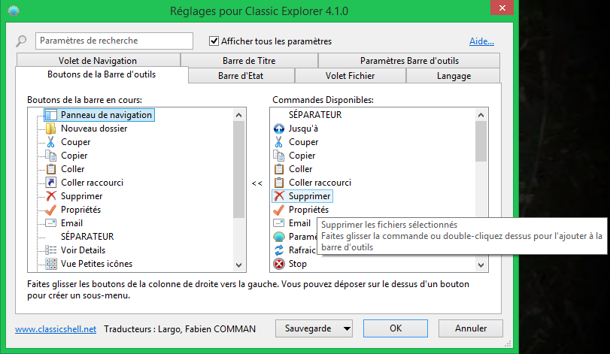Switch to the Volet de Navigation tab

point(97,61)
